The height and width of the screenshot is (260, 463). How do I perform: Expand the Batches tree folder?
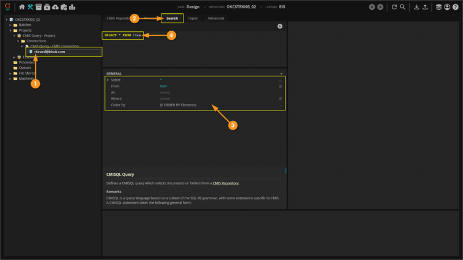pos(10,25)
